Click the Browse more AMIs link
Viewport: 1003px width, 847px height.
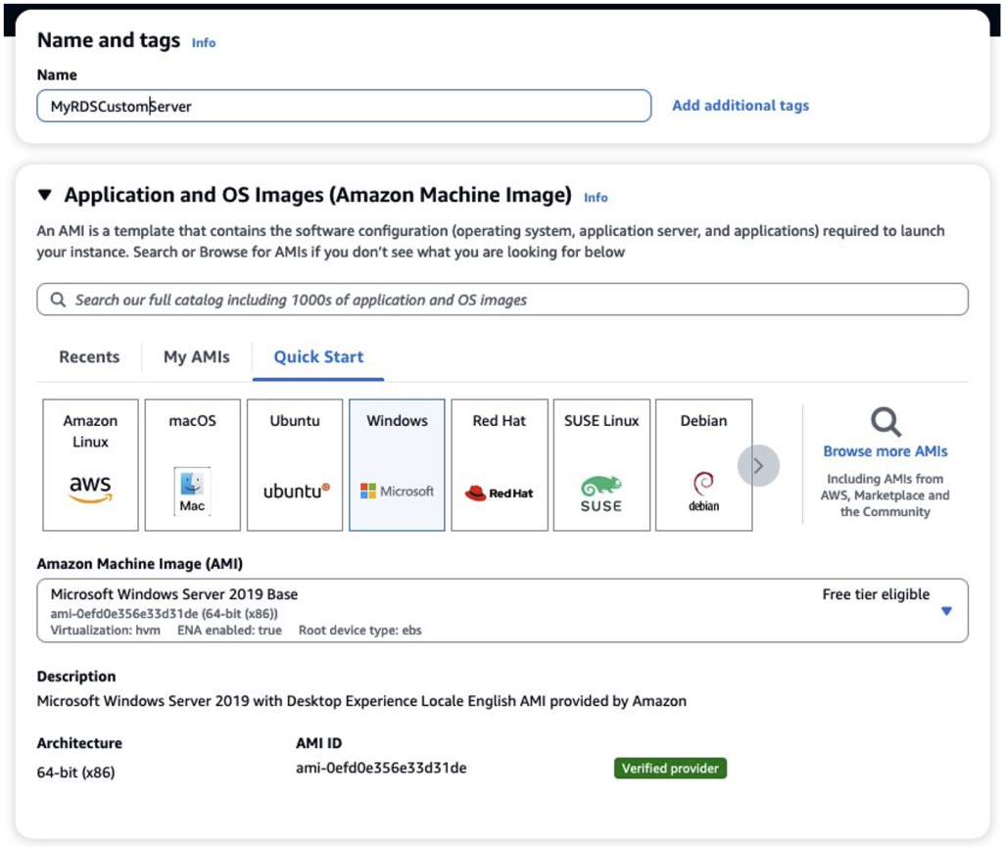(885, 451)
